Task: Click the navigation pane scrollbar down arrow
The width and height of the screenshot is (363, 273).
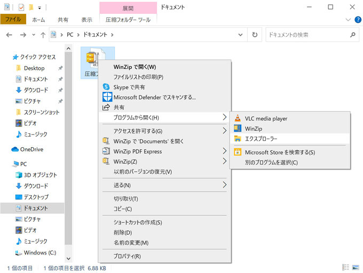Action: (68, 259)
